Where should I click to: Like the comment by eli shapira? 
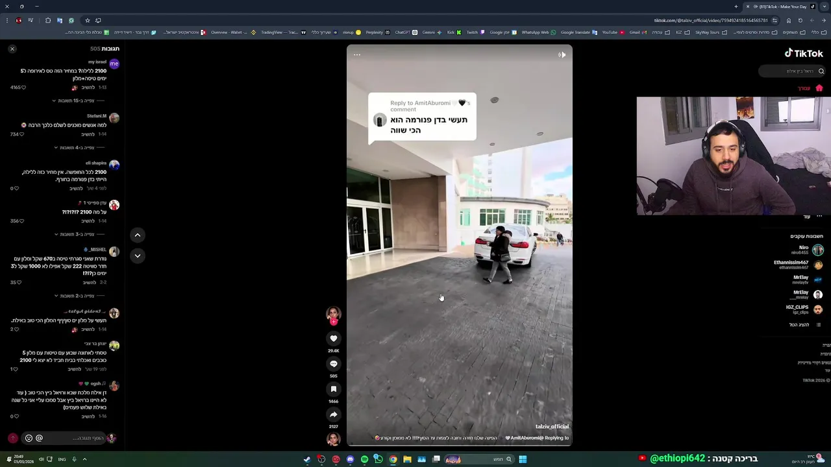pyautogui.click(x=18, y=188)
